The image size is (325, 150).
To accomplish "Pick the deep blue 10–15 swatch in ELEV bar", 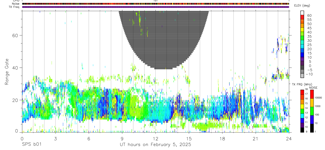I will point(302,55).
